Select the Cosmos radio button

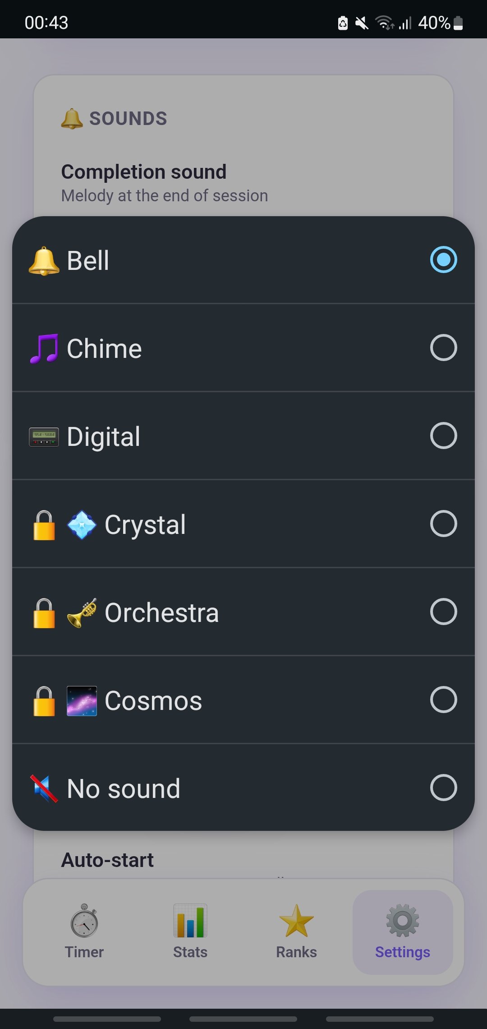(444, 700)
